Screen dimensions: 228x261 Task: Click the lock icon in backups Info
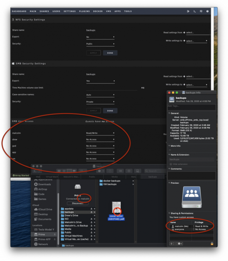tap(212, 244)
